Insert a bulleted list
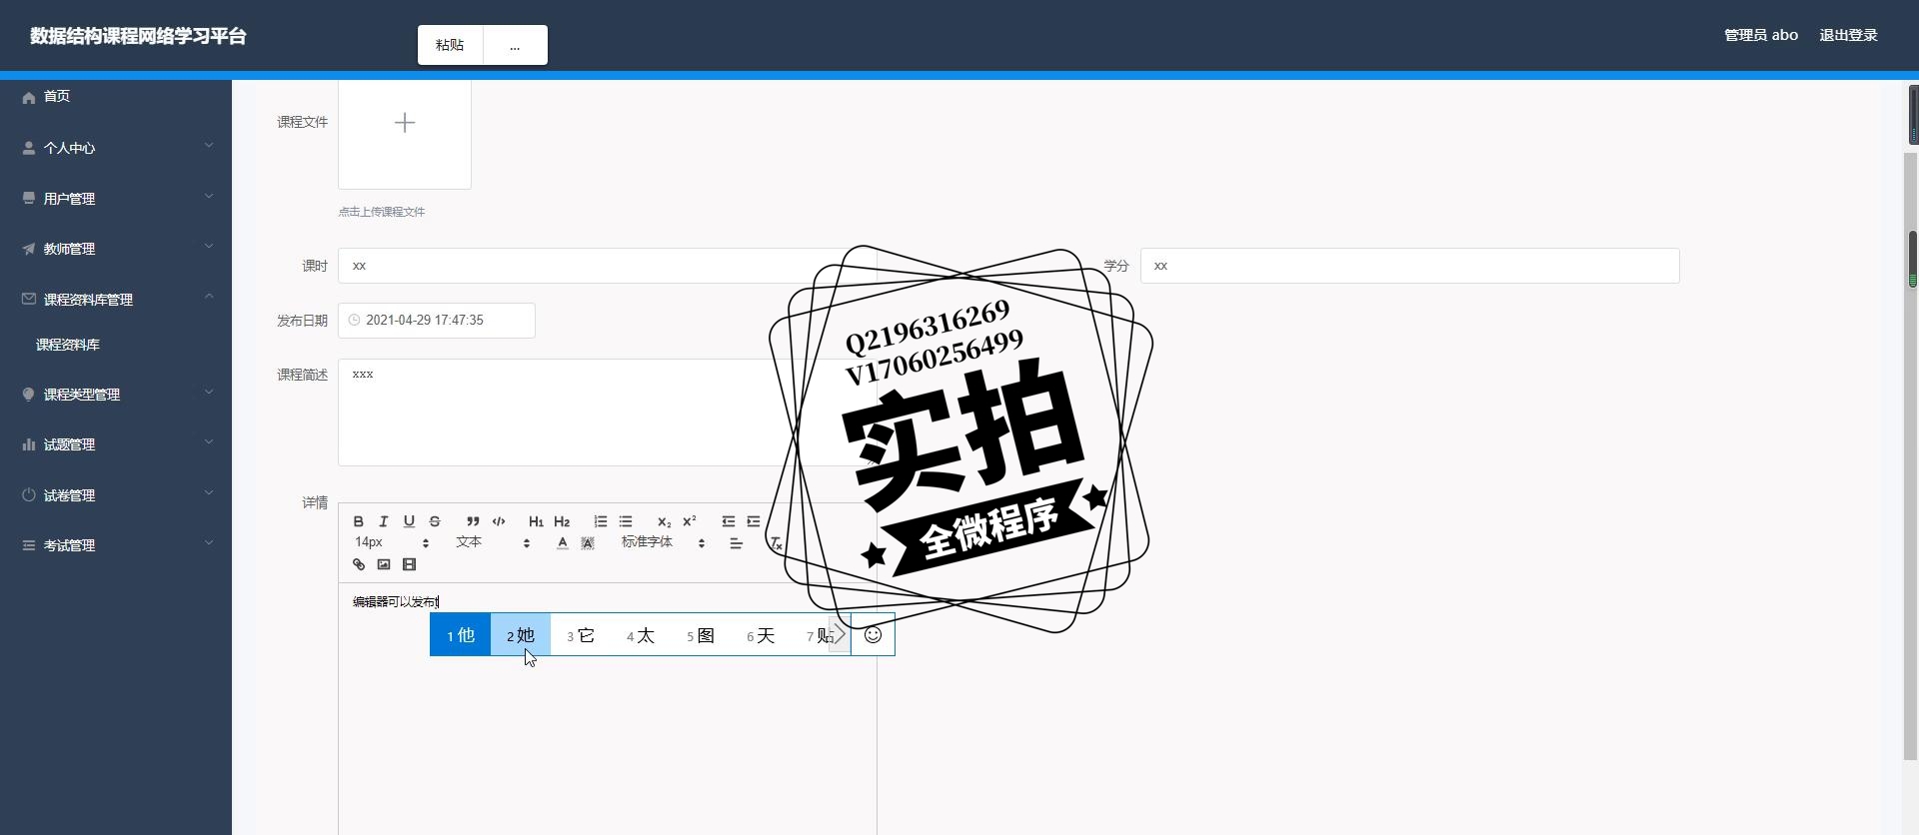 click(626, 521)
